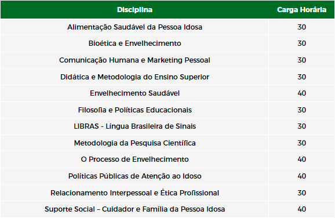This screenshot has width=335, height=218.
Task: Click Relacionamento Interpessoal e Ética Profissional
Action: tap(134, 193)
